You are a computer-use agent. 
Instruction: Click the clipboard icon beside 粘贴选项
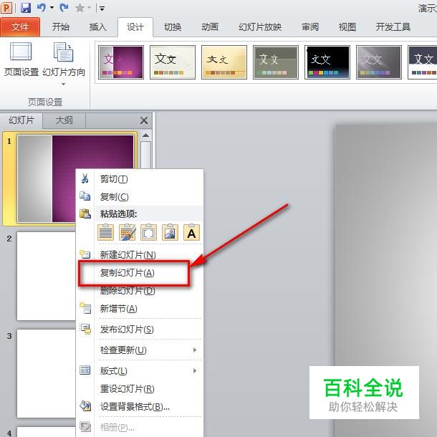click(x=85, y=213)
